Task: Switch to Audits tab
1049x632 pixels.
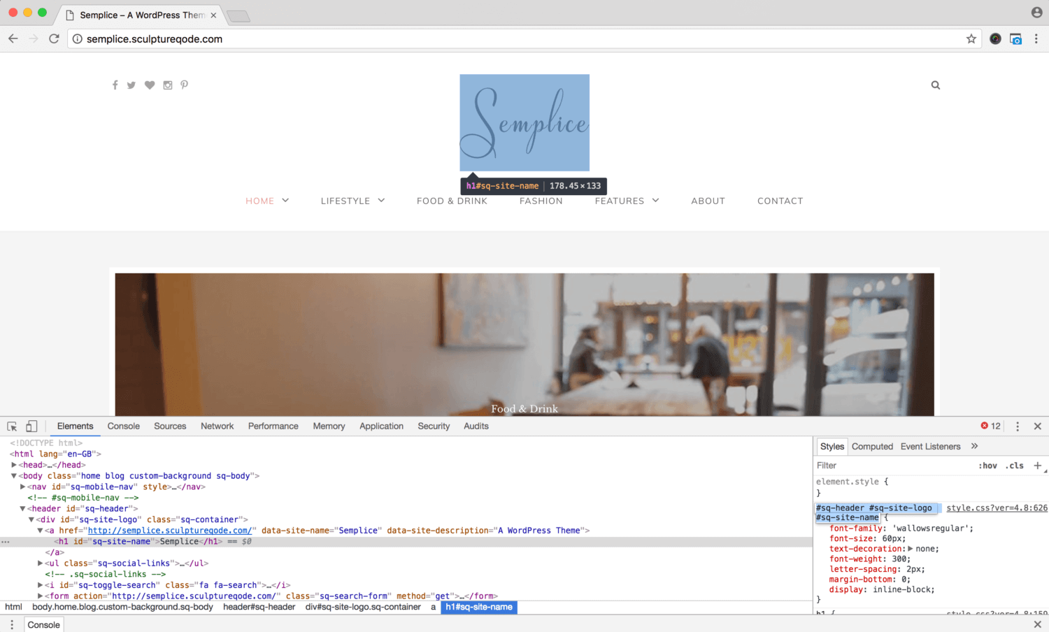Action: click(x=476, y=426)
